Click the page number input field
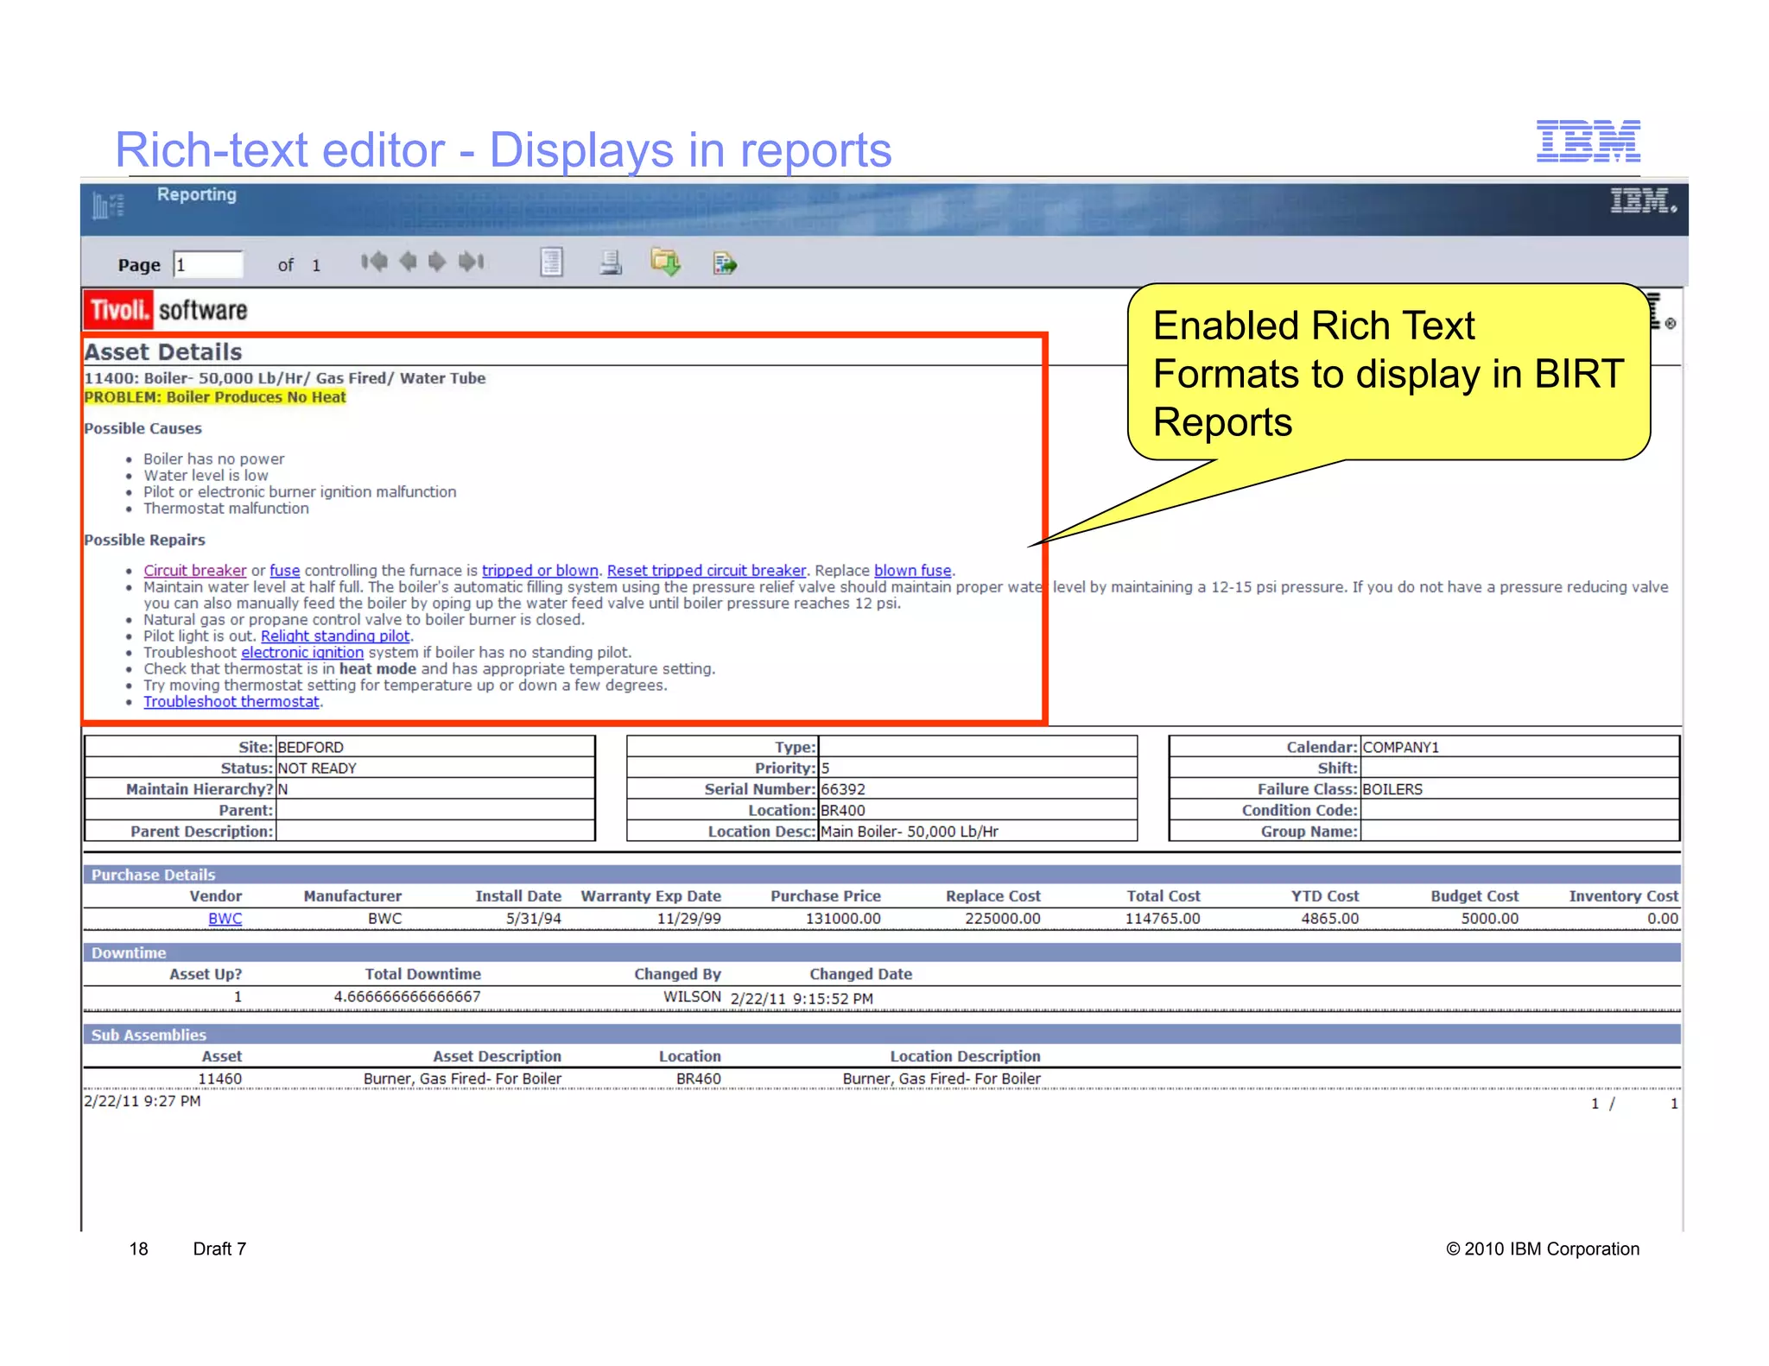Screen dimensions: 1769x1366 tap(208, 264)
